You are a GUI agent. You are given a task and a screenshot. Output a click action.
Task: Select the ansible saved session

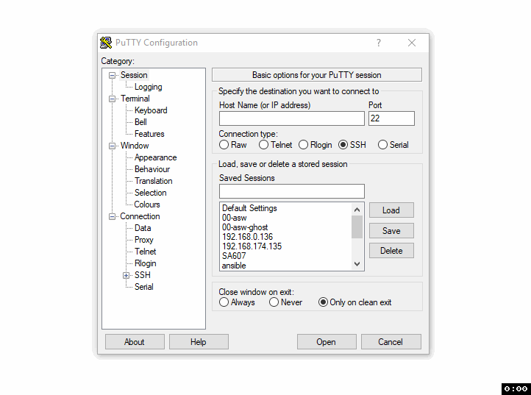coord(234,266)
